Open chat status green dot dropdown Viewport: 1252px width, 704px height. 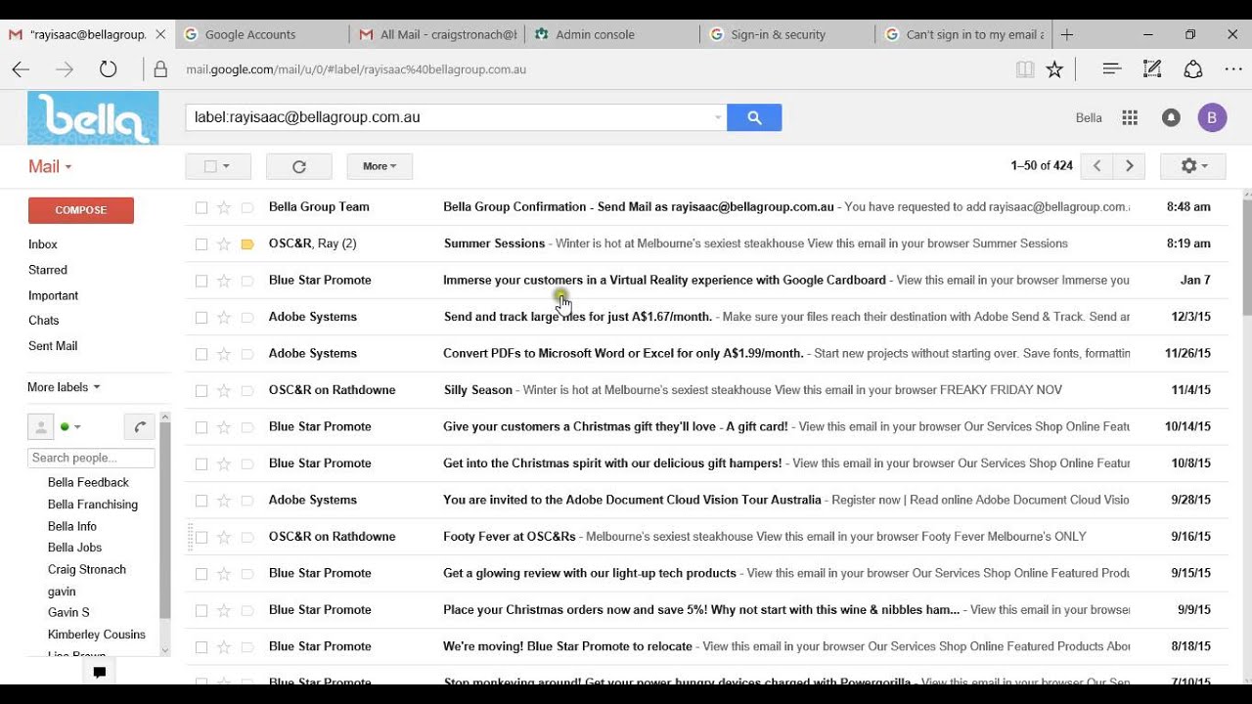70,427
